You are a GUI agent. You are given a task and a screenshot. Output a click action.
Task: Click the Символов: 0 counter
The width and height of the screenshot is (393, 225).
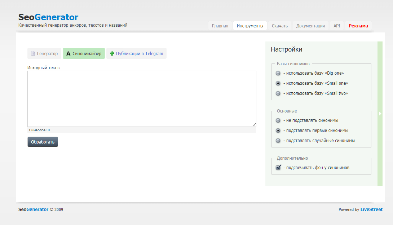coord(39,130)
